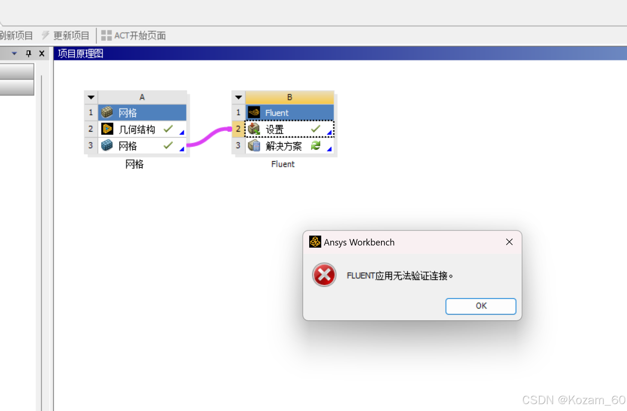This screenshot has height=411, width=627.
Task: Click the Fluent logo icon in block B
Action: pyautogui.click(x=254, y=113)
